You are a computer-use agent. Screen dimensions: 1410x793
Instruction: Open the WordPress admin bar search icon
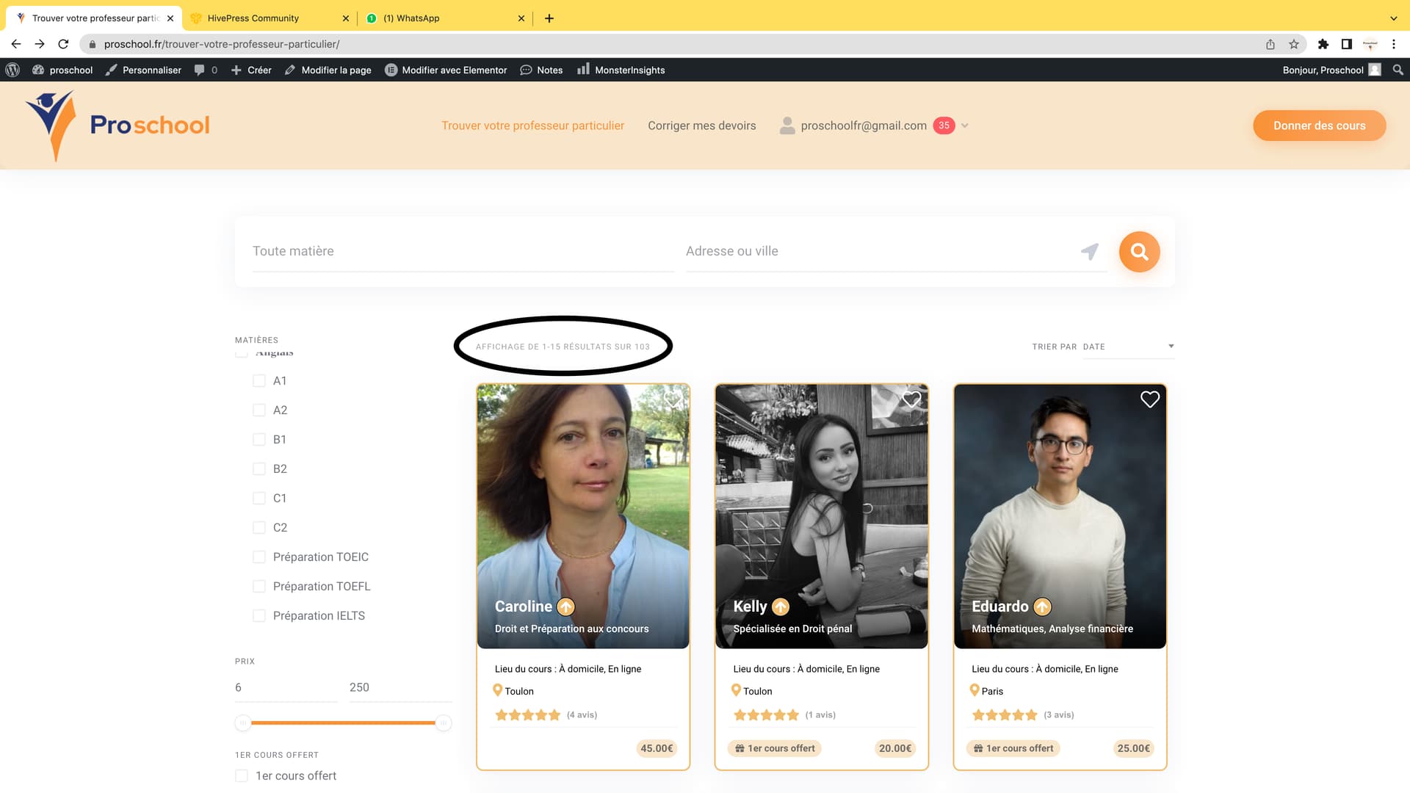pos(1398,70)
